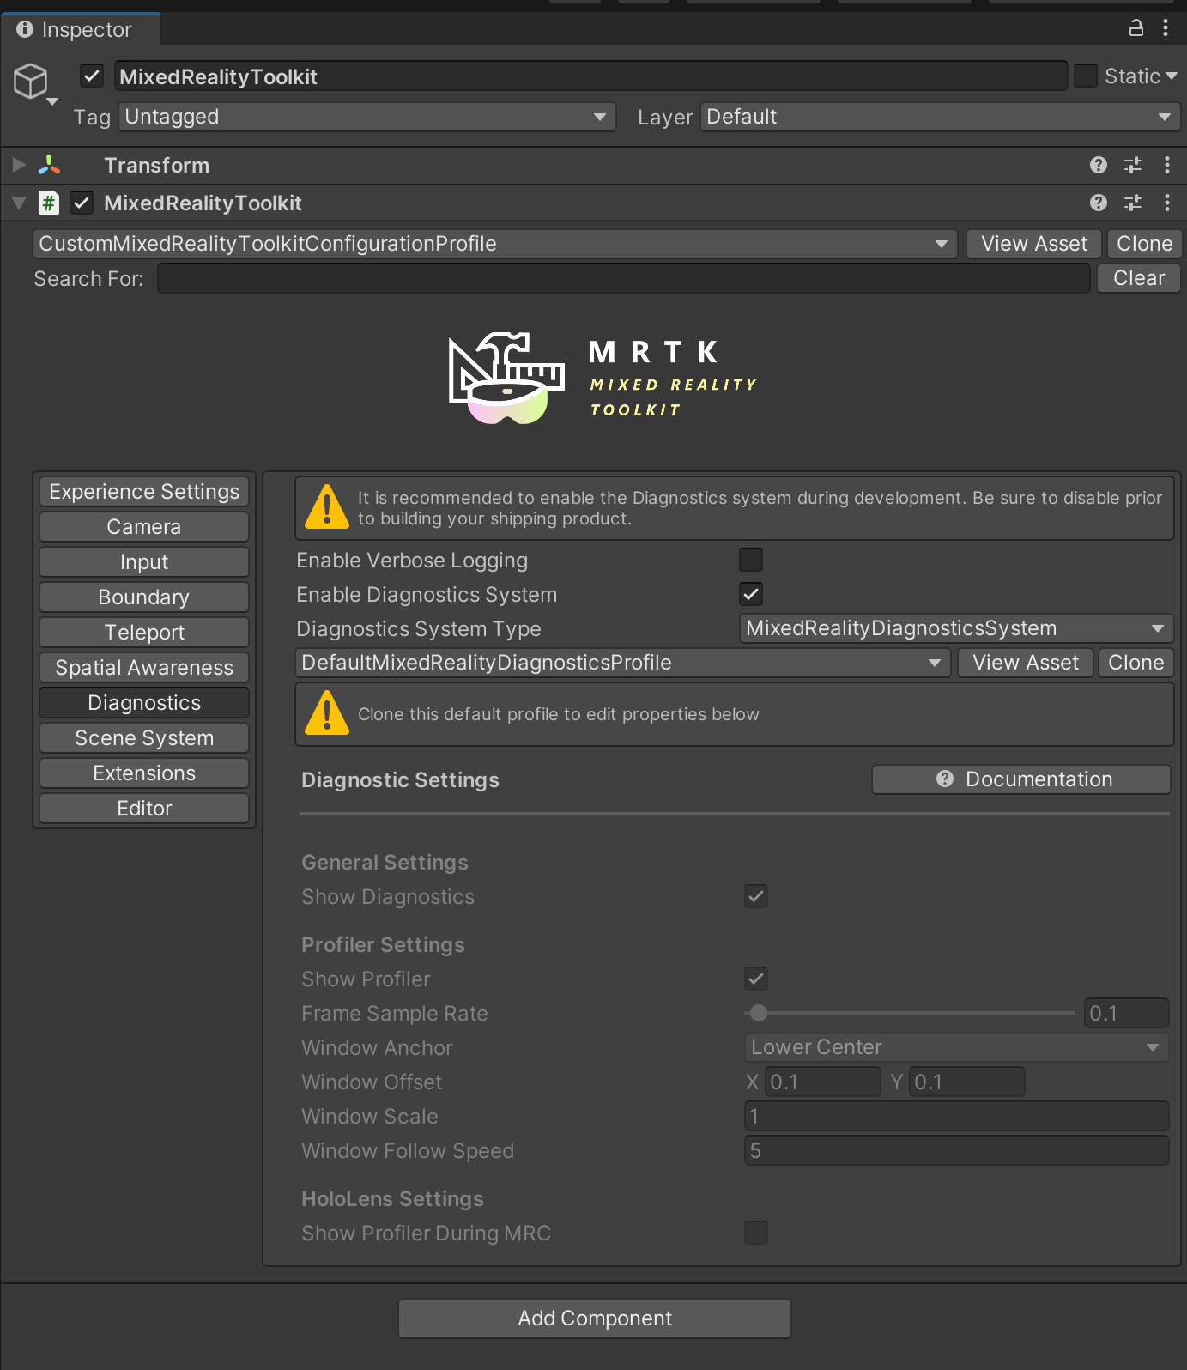View Asset for the configuration profile
This screenshot has width=1187, height=1370.
[x=1033, y=244]
